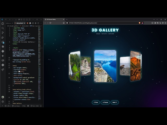Select '3D circular gallery' breadcrumb
Screen dimensions: 167x125
13,26
